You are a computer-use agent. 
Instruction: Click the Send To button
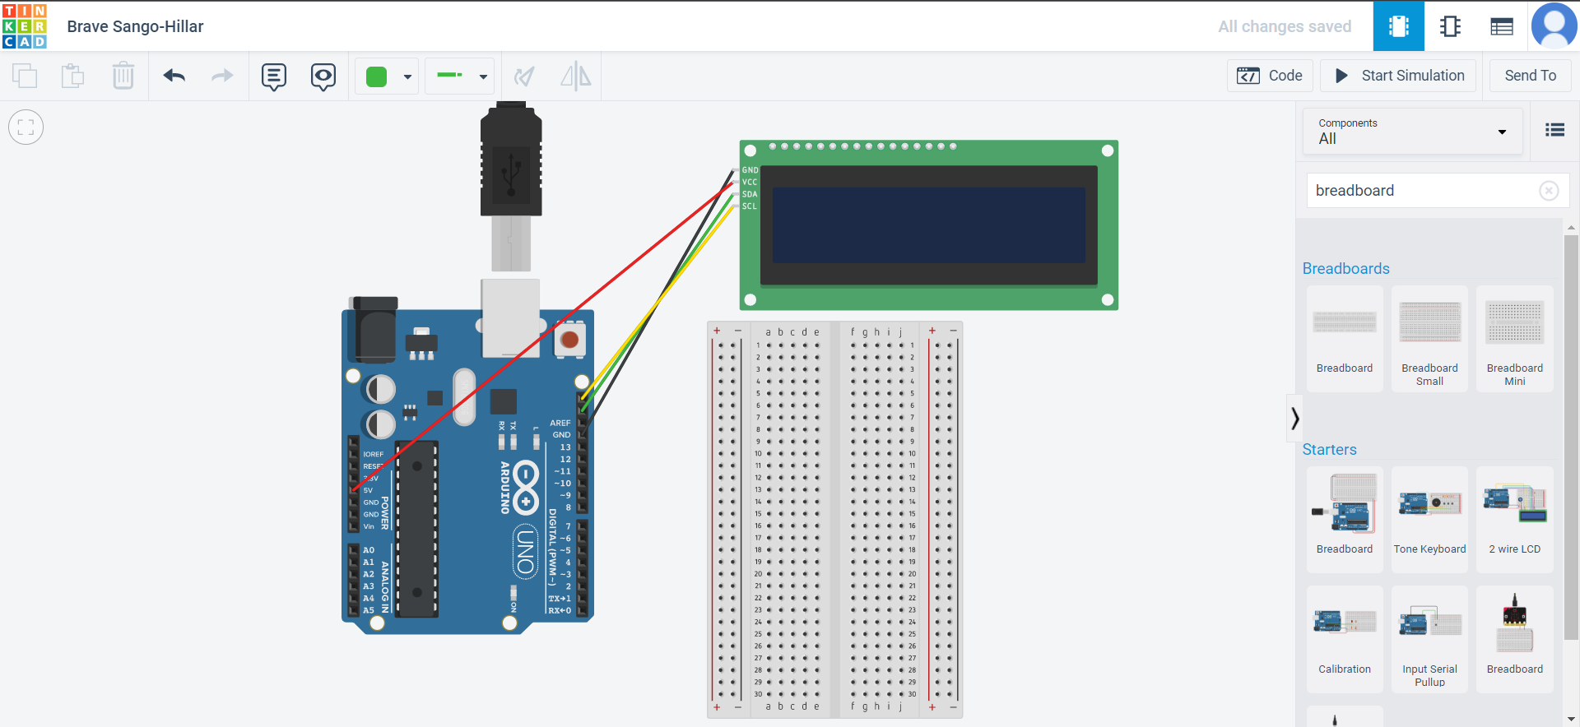tap(1530, 76)
